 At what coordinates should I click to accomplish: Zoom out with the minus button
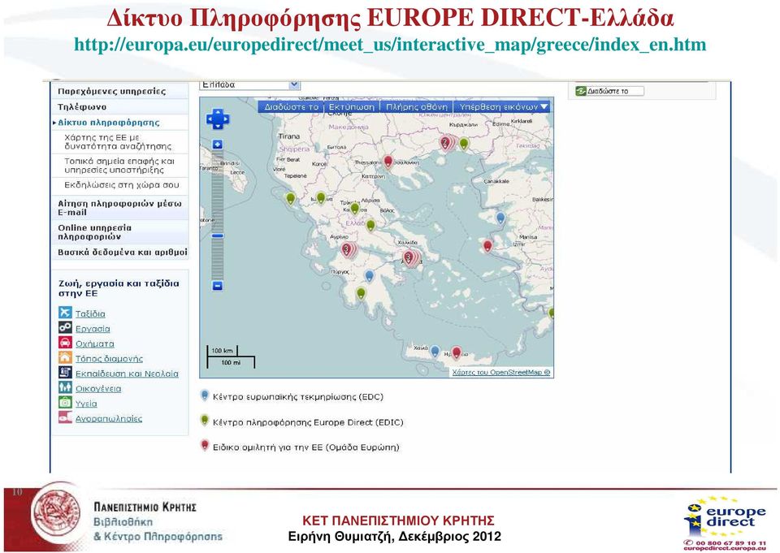(218, 286)
